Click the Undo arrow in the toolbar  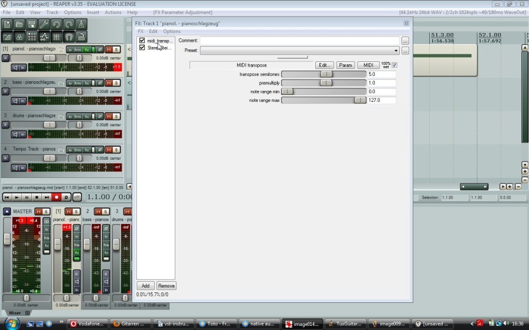tap(56, 24)
